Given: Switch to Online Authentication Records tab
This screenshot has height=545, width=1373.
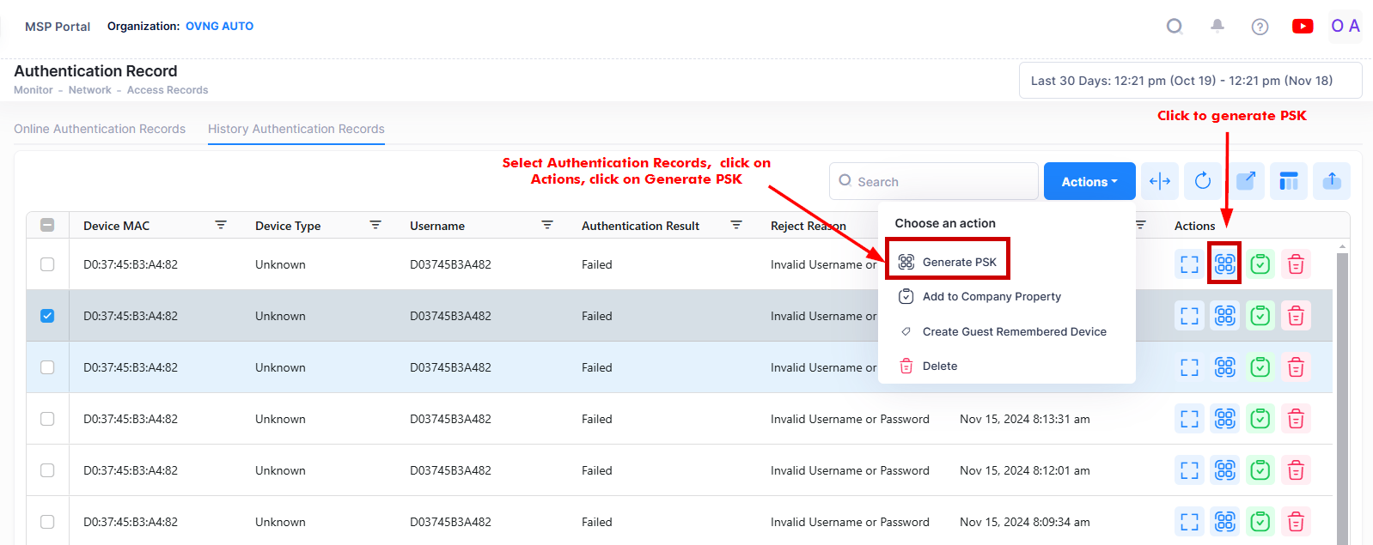Looking at the screenshot, I should pos(100,129).
